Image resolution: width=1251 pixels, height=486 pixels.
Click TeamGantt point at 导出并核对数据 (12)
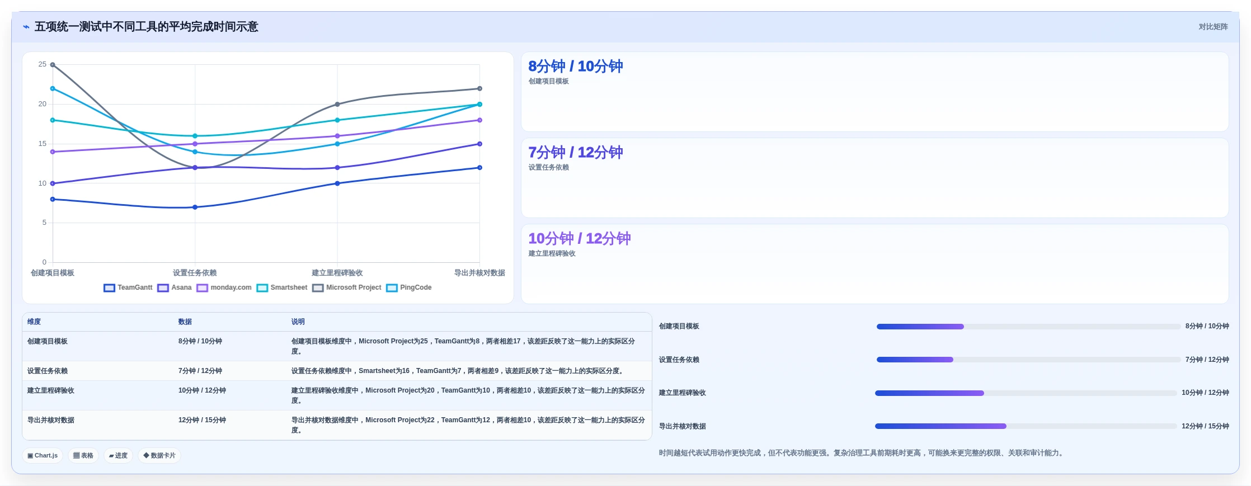pos(479,168)
